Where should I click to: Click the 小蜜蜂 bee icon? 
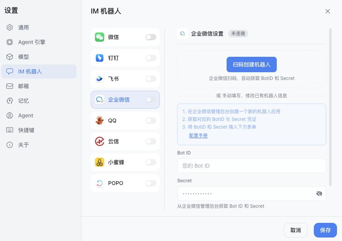pos(100,162)
